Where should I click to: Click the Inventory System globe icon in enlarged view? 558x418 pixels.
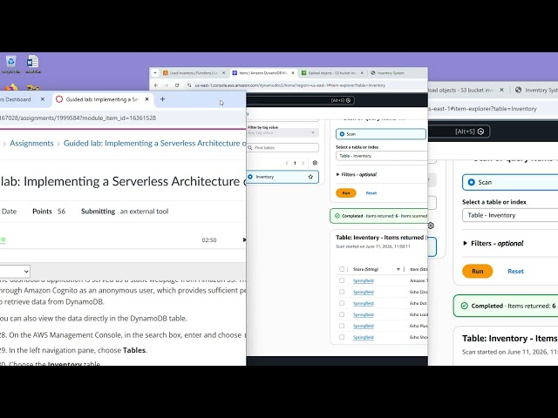(x=518, y=90)
